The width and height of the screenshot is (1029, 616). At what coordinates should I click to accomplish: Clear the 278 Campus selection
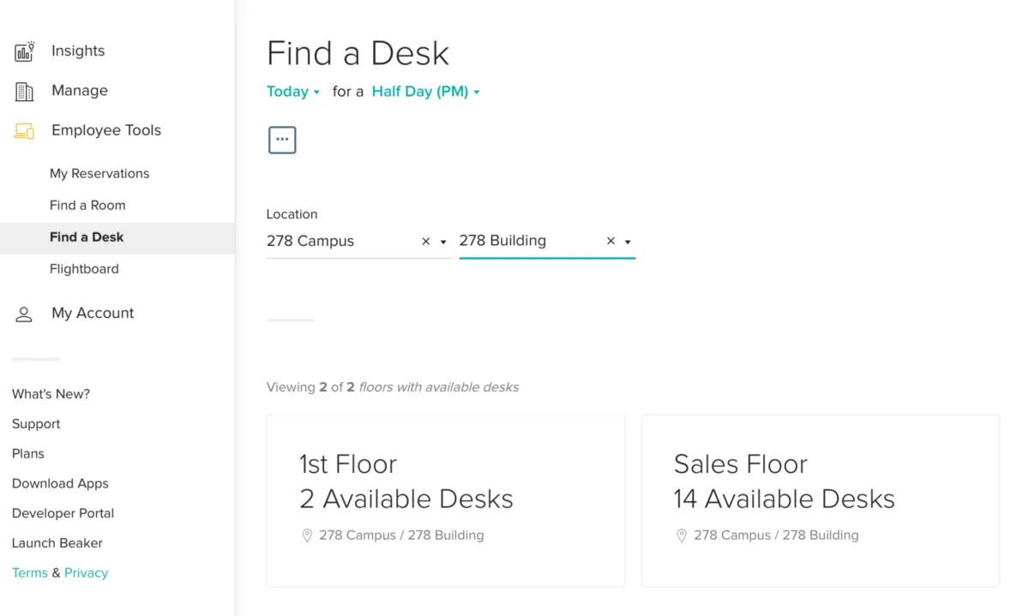(x=426, y=242)
